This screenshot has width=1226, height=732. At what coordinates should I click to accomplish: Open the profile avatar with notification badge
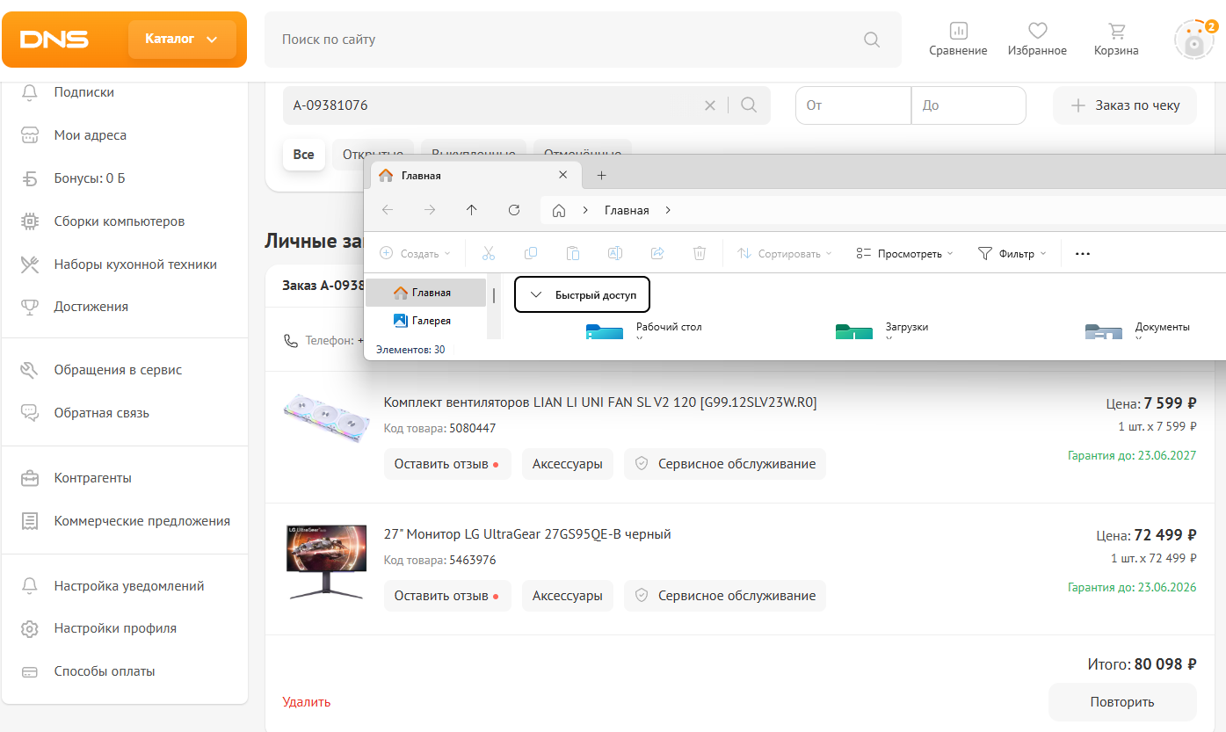[1194, 40]
